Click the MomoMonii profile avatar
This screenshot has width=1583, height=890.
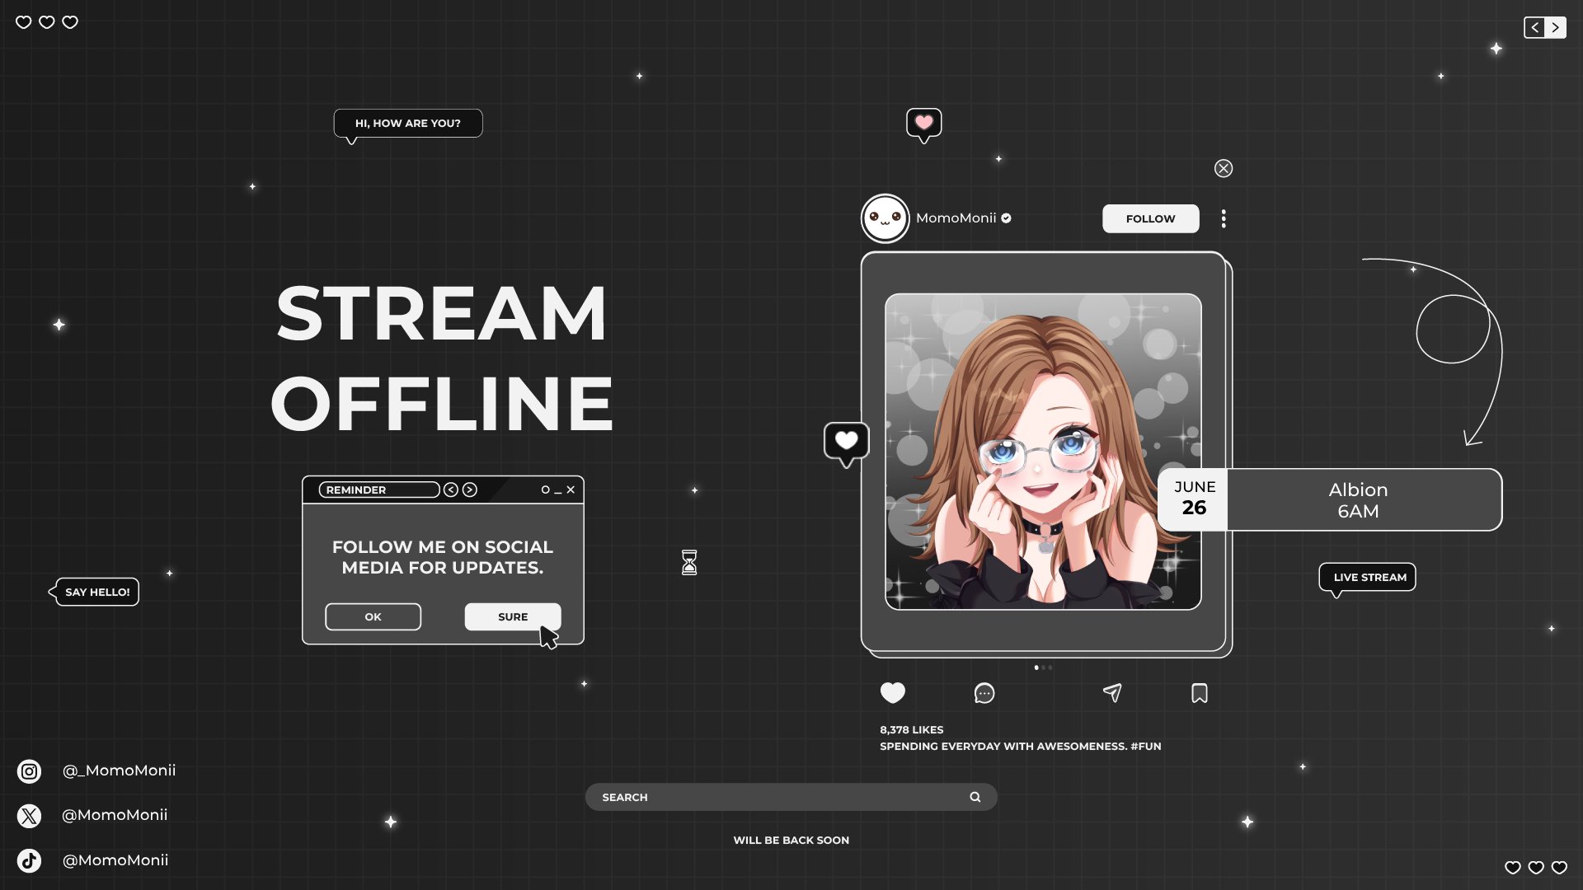(885, 218)
